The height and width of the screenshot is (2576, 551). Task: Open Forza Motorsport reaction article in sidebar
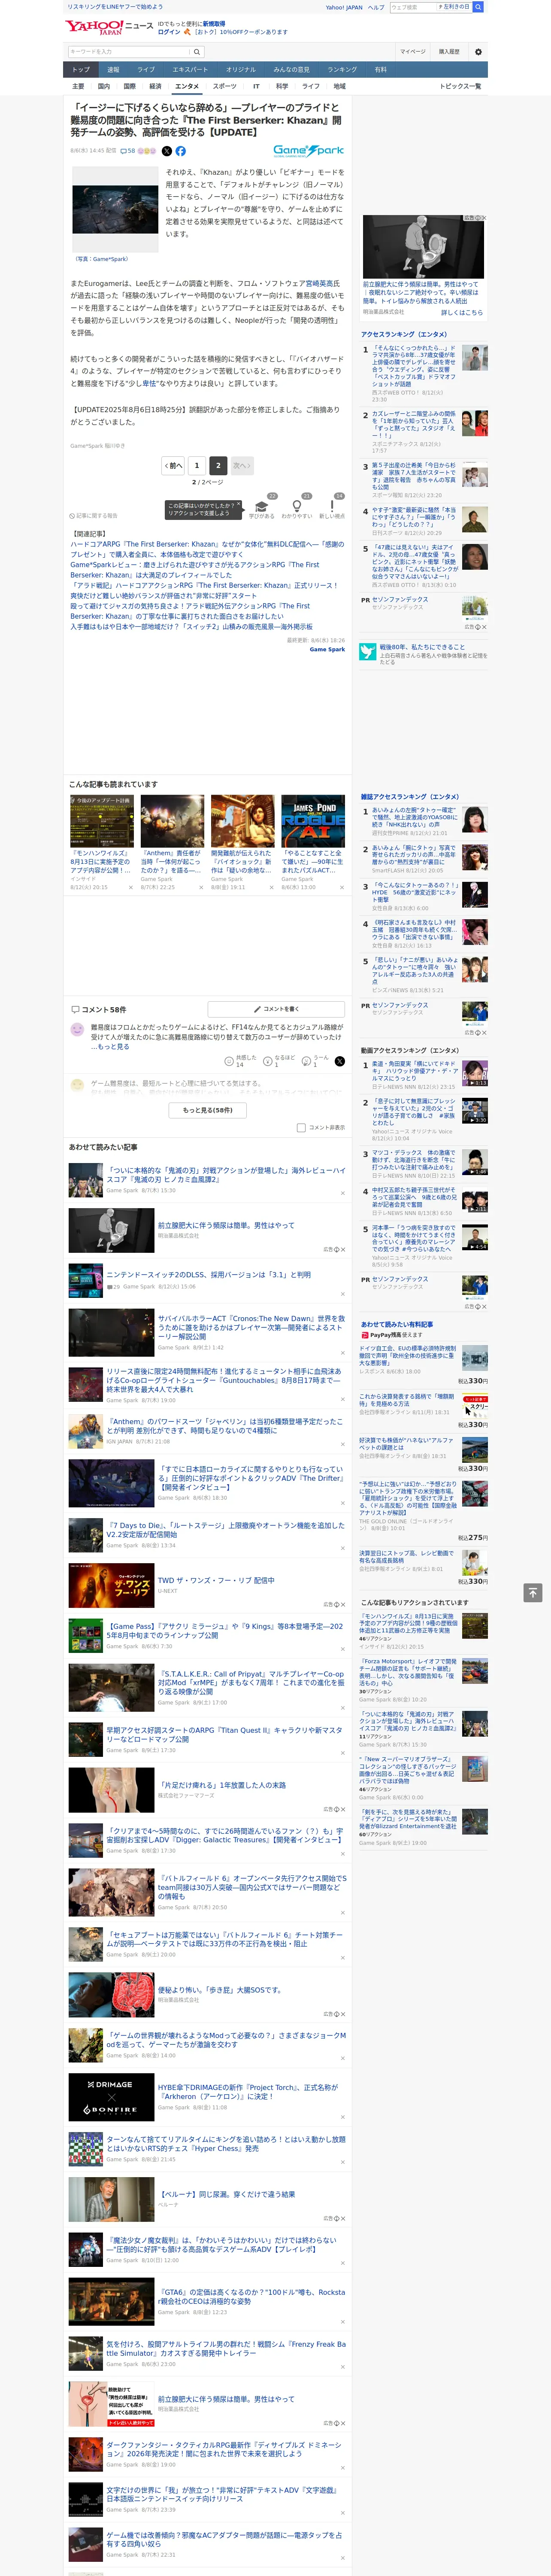[x=409, y=1672]
